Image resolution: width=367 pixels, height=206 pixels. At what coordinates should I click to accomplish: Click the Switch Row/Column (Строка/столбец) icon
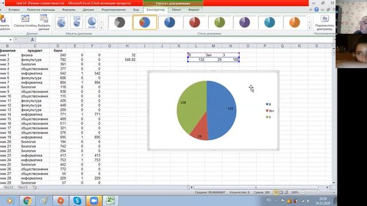25,19
